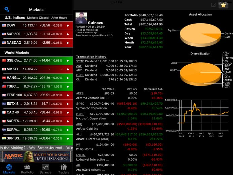
Task: Open the MSFT holding worth $101,790,000.00
Action: [80, 114]
